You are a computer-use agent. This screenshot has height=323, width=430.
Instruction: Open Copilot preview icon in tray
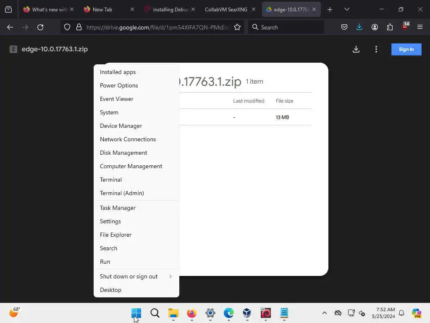pyautogui.click(x=417, y=313)
